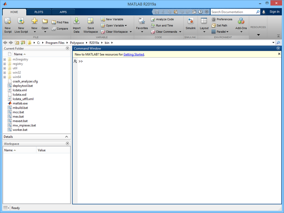Expand the Details panel
Screen dimensions: 284x213
(x=67, y=137)
